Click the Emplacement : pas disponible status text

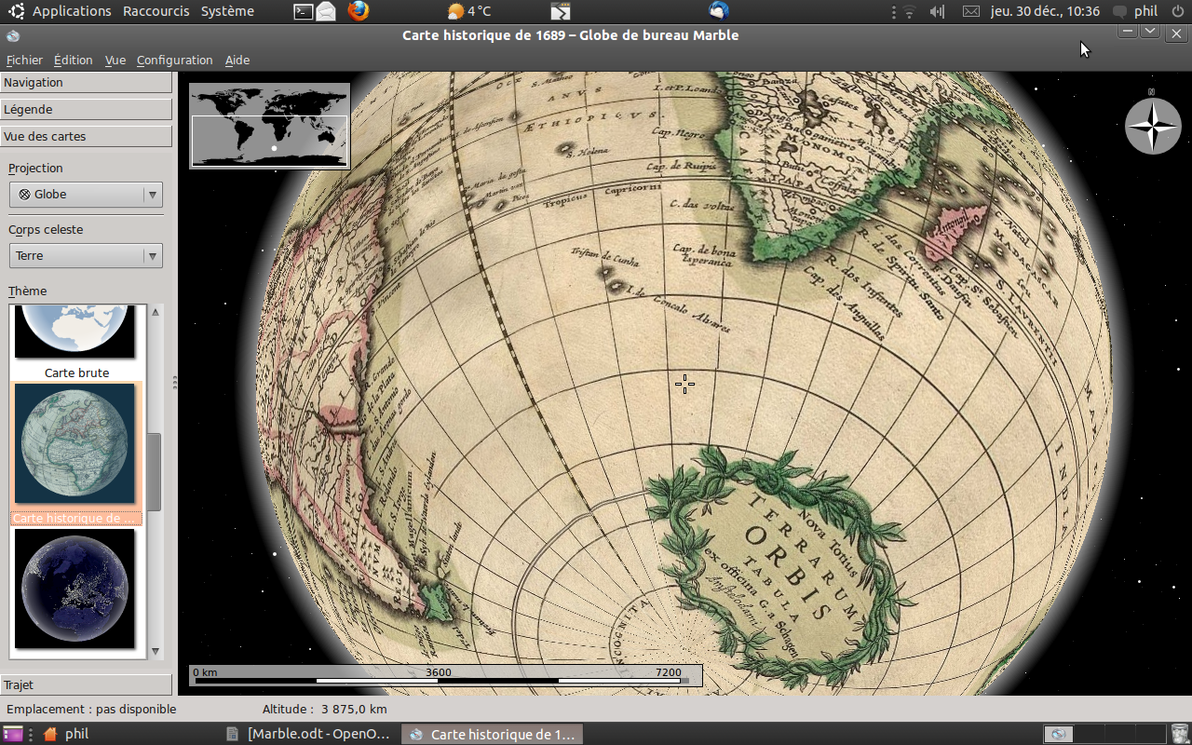(91, 709)
